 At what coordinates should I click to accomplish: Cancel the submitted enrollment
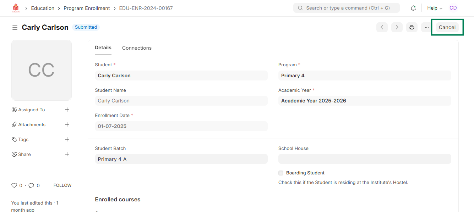(447, 27)
